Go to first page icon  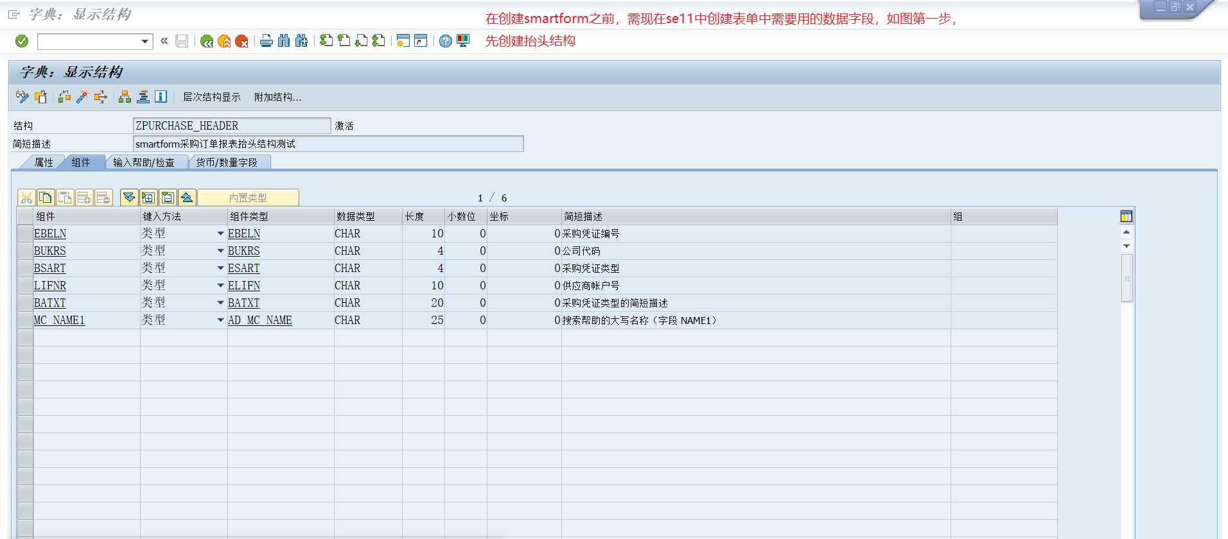[x=326, y=41]
